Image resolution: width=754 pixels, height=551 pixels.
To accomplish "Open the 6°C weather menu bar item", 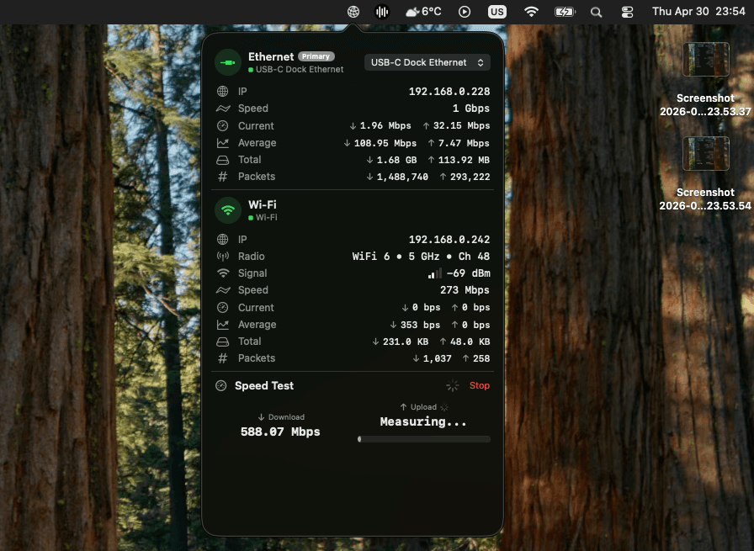I will pyautogui.click(x=423, y=12).
